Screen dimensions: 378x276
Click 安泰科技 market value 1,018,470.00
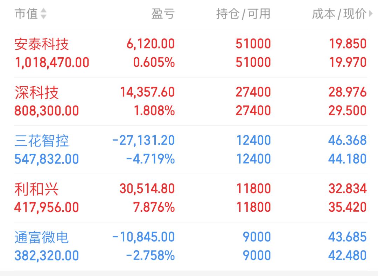(52, 63)
